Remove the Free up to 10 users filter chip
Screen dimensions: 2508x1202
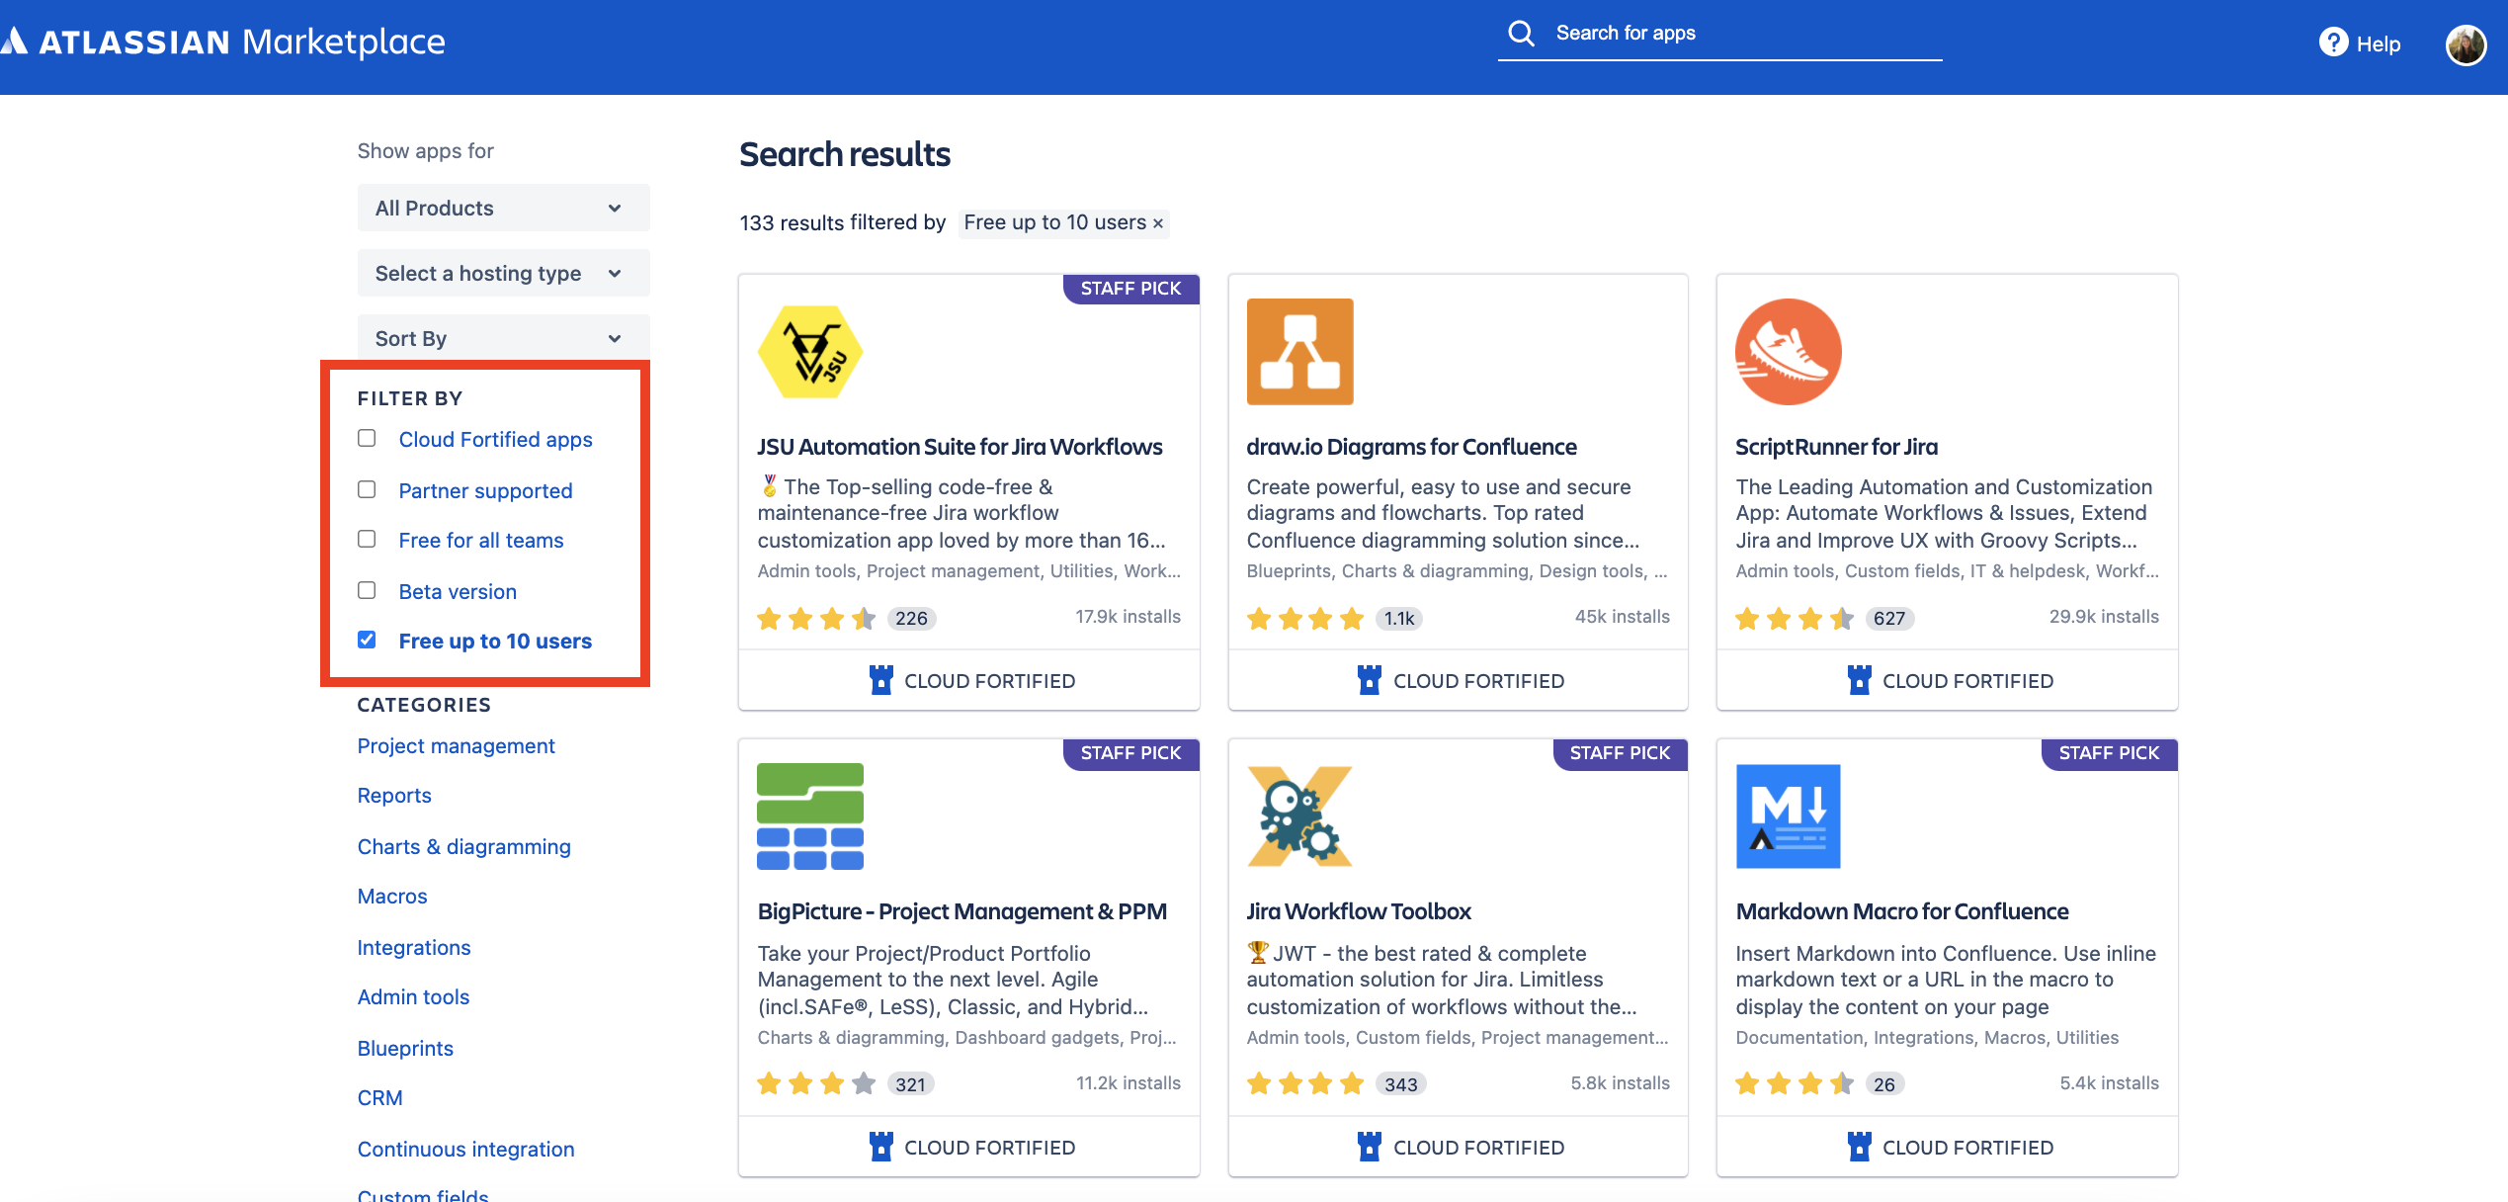click(x=1157, y=223)
